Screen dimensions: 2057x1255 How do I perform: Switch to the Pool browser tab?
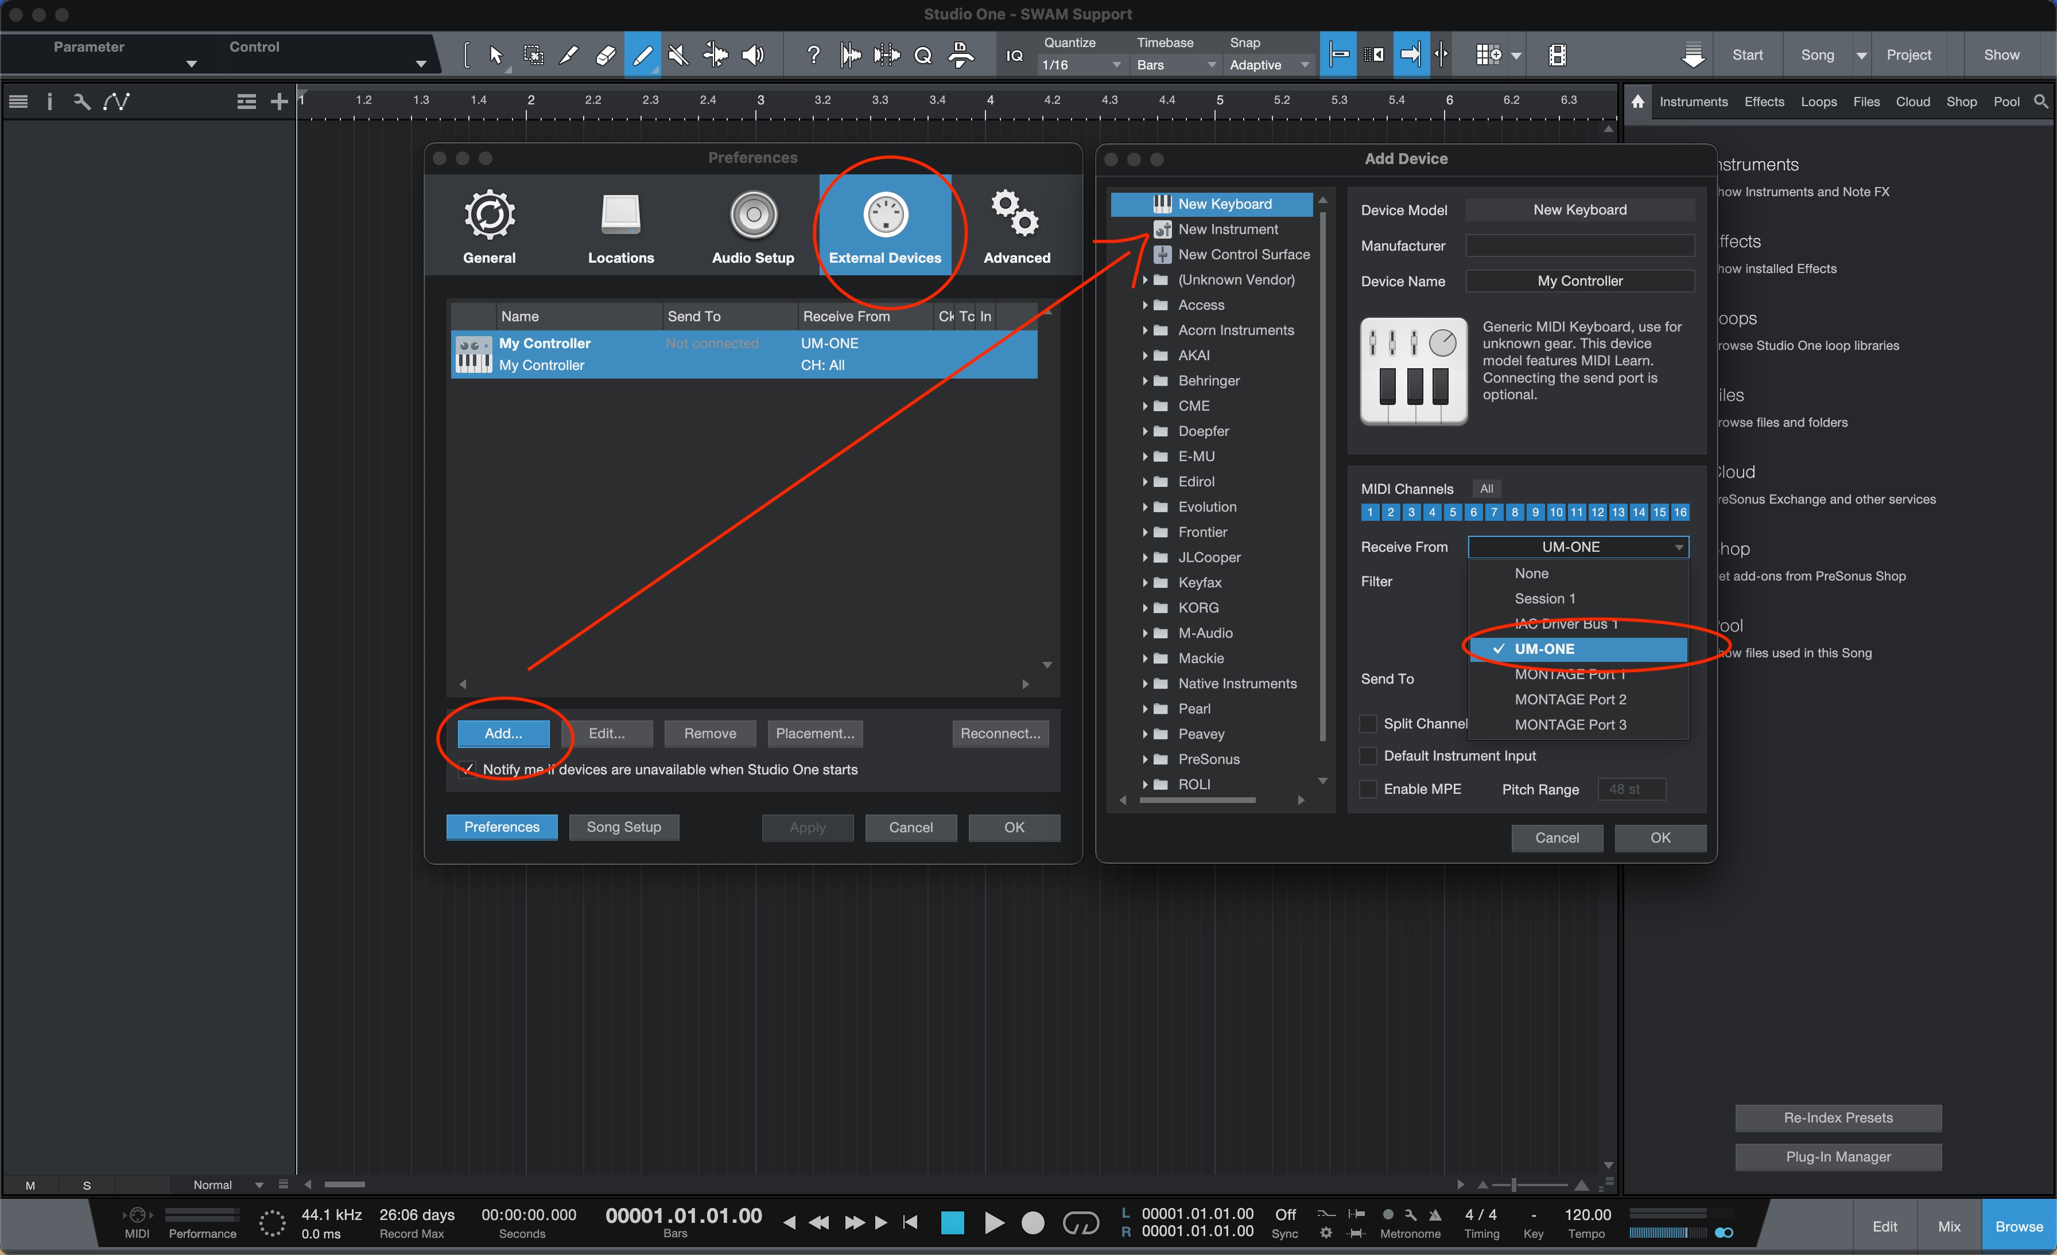click(2006, 101)
